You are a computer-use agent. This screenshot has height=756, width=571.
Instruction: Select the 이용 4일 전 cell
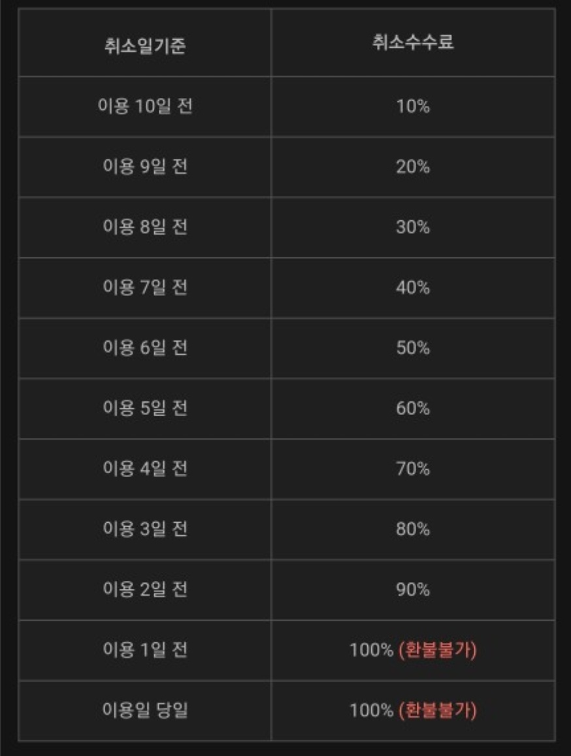(x=144, y=468)
